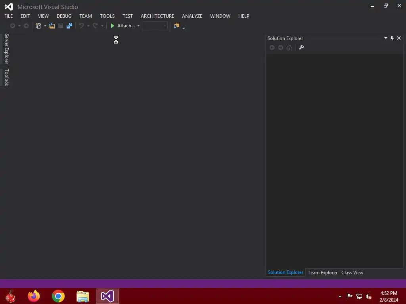Image resolution: width=406 pixels, height=304 pixels.
Task: Switch to the Team Explorer tab
Action: pos(323,273)
